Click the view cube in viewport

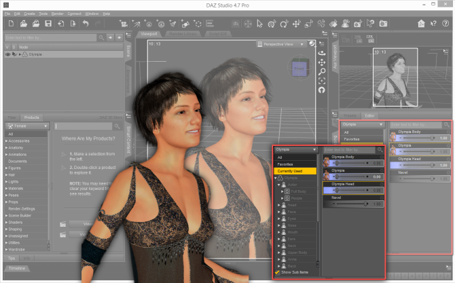(299, 67)
